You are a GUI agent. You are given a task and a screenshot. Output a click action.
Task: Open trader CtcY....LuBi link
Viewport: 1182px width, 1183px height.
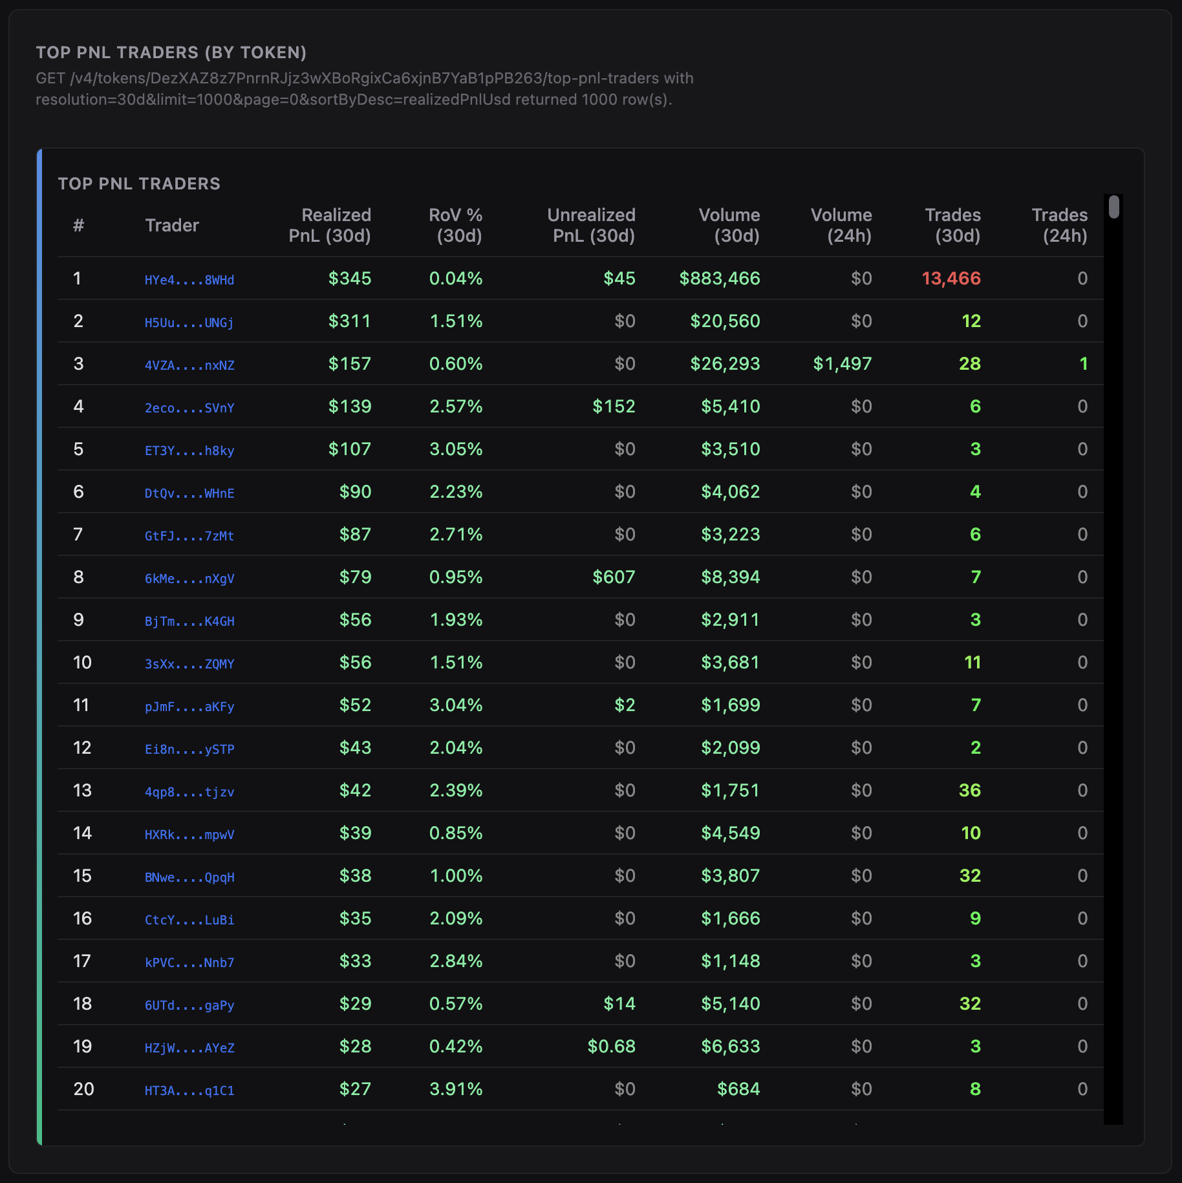tap(189, 920)
